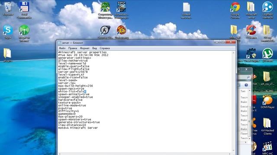Launch the CCleaner shortcut
This screenshot has width=277, height=155.
point(251,32)
